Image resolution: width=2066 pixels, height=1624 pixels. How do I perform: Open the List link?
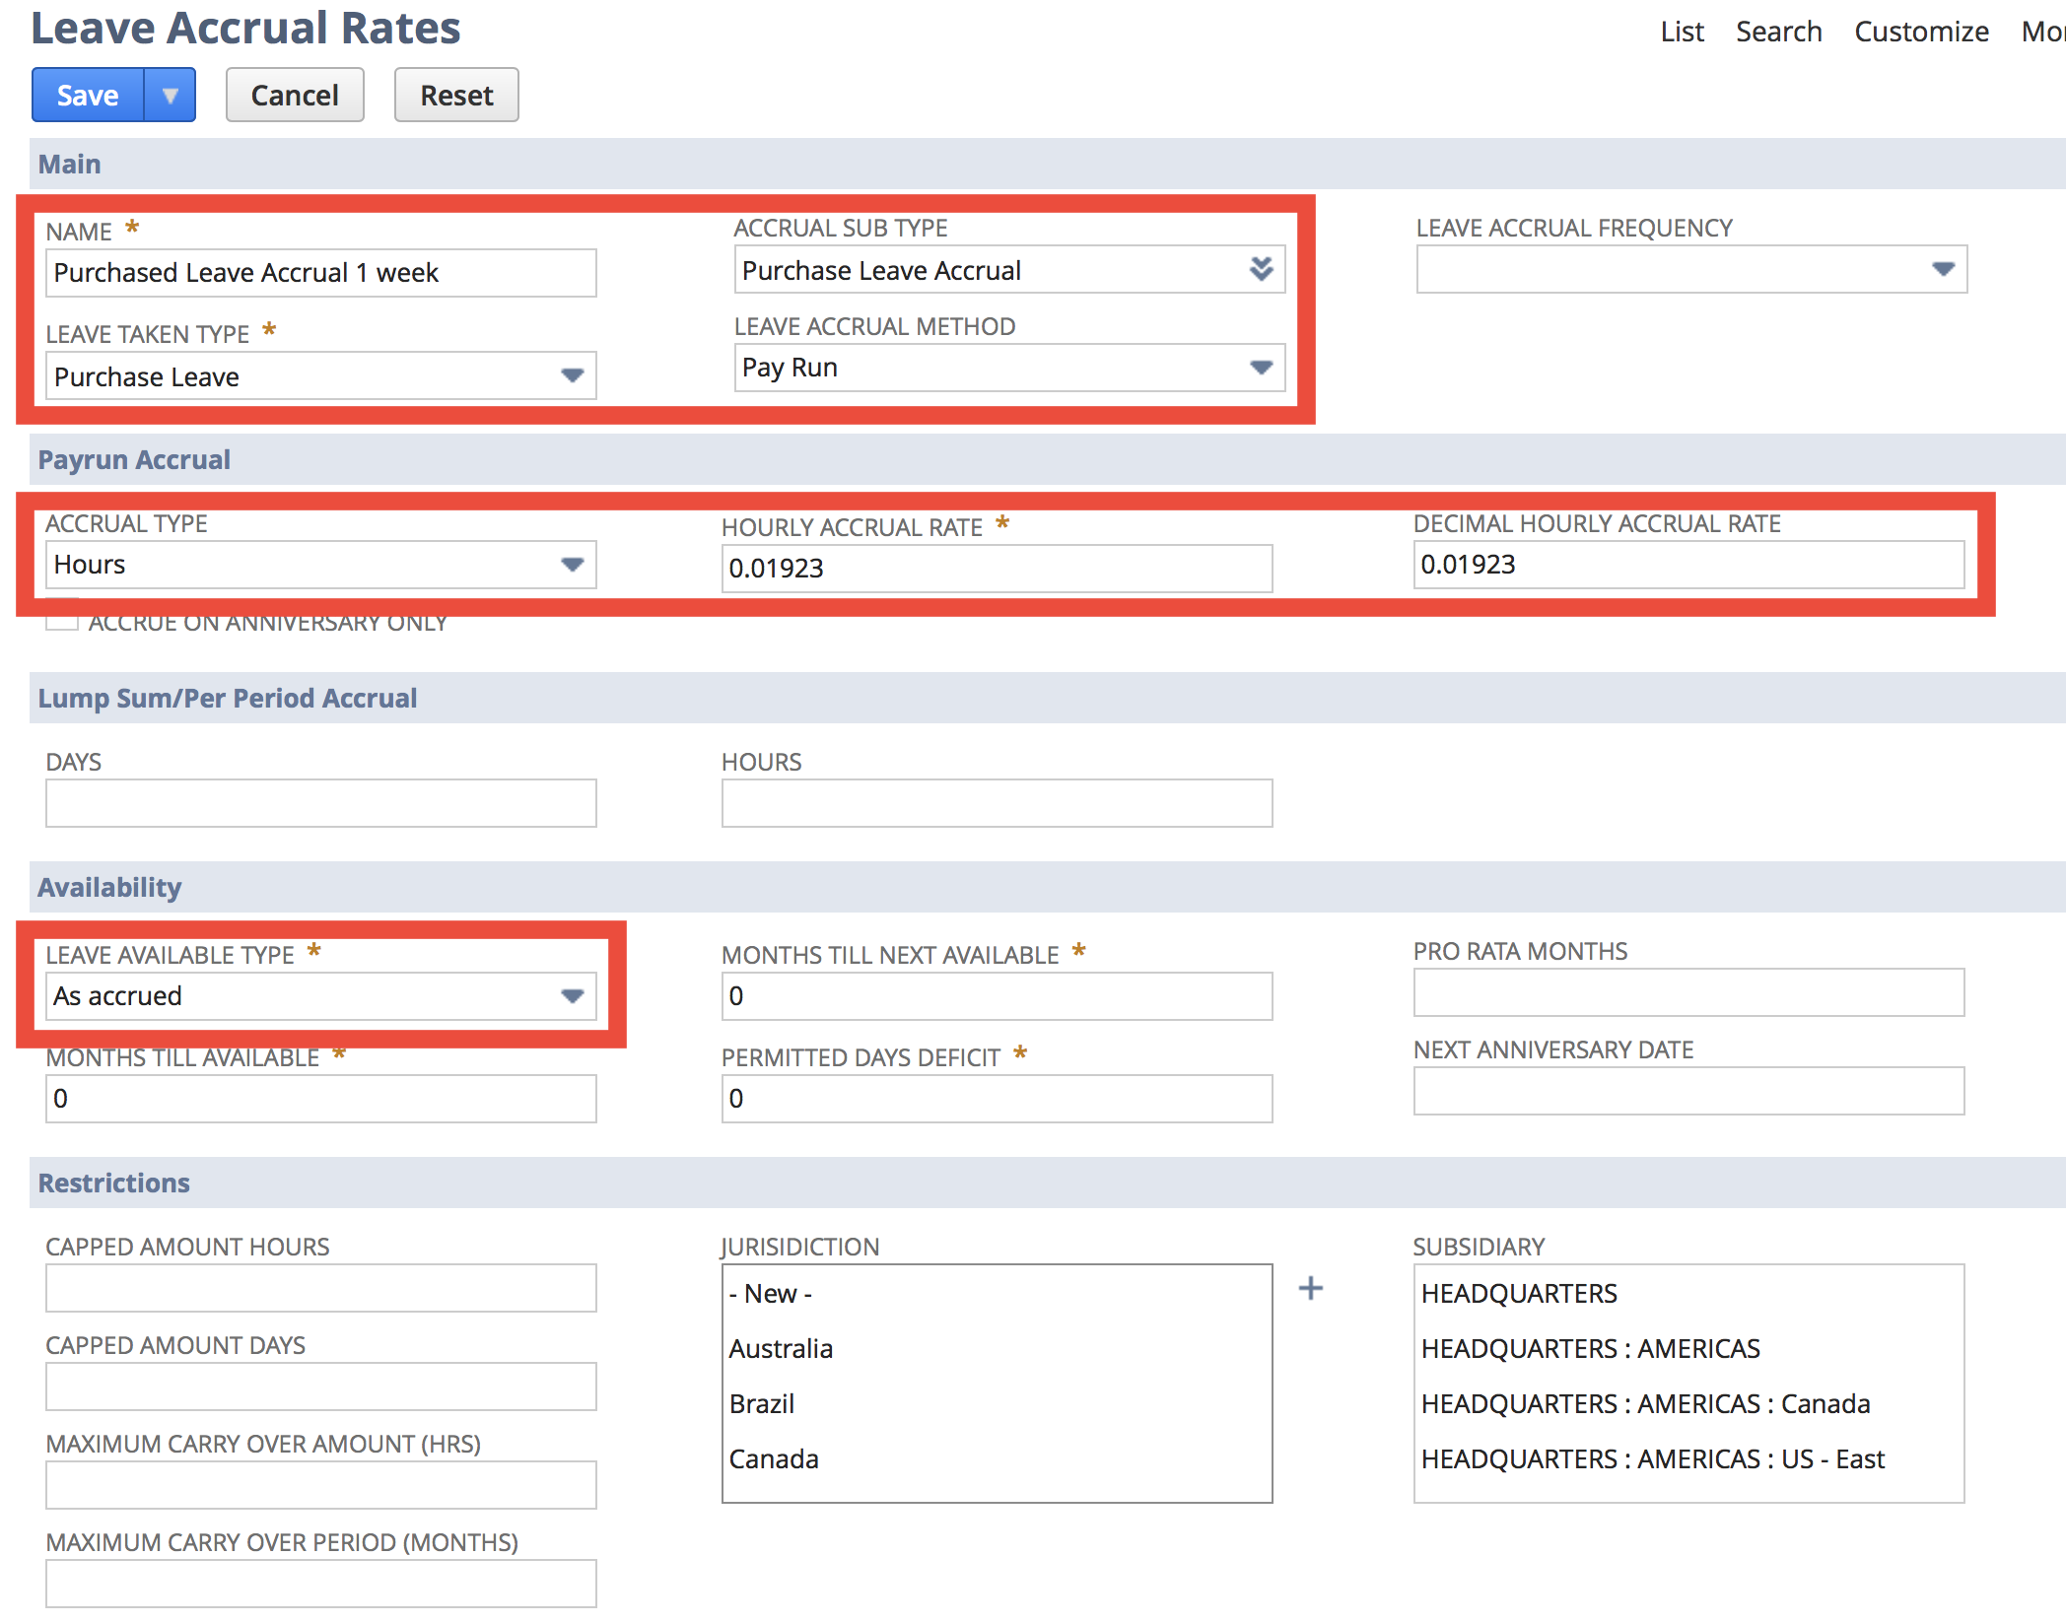tap(1682, 31)
